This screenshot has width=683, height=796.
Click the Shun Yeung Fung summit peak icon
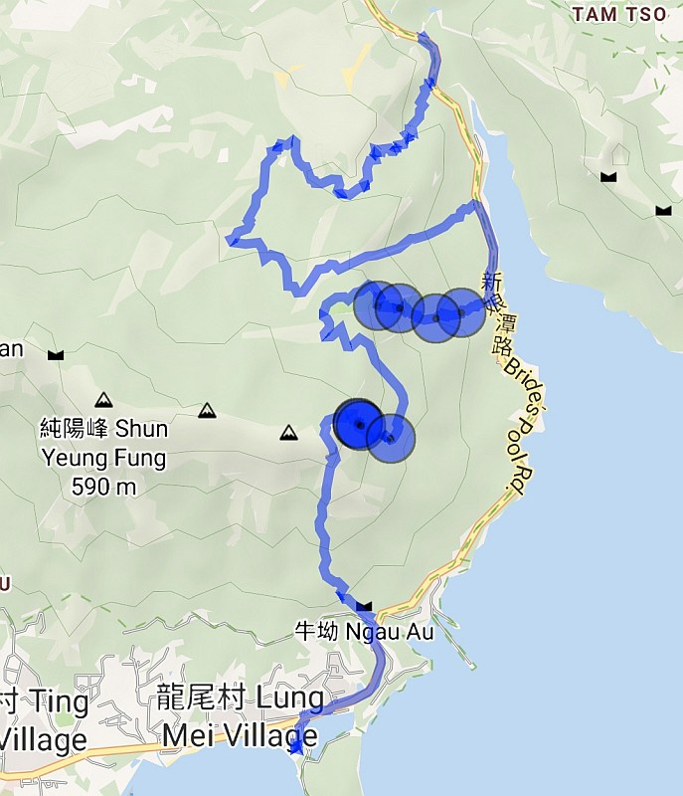pyautogui.click(x=104, y=400)
